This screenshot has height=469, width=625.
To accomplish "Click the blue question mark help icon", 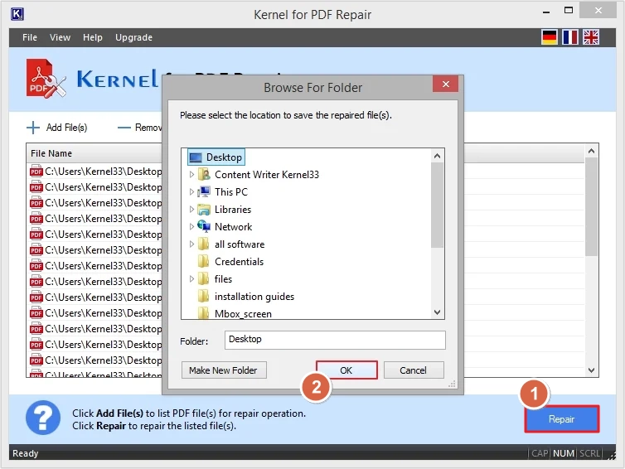I will [43, 418].
